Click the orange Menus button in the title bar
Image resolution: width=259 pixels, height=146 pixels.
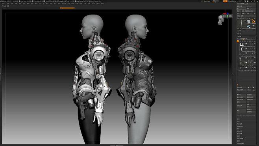[x=225, y=1]
